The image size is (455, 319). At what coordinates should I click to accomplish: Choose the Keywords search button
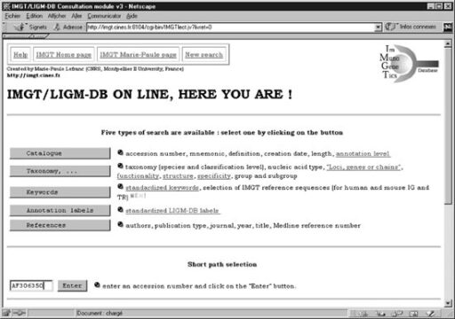click(60, 192)
